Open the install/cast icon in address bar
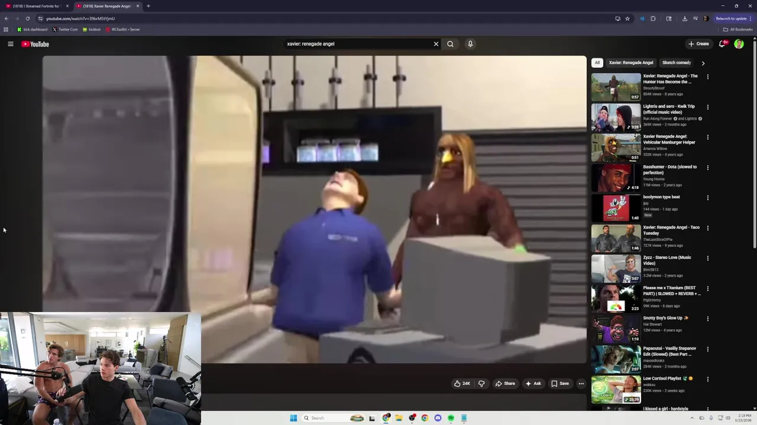757x425 pixels. (617, 18)
